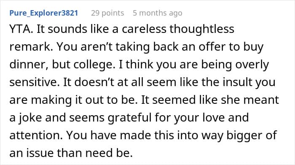Click the 29 points score label
Image resolution: width=295 pixels, height=165 pixels.
[x=107, y=13]
